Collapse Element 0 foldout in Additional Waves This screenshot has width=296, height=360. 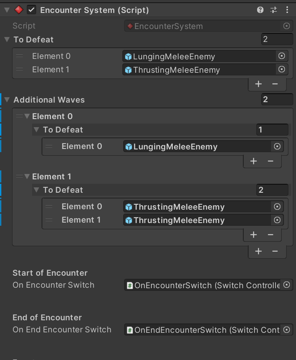[27, 116]
